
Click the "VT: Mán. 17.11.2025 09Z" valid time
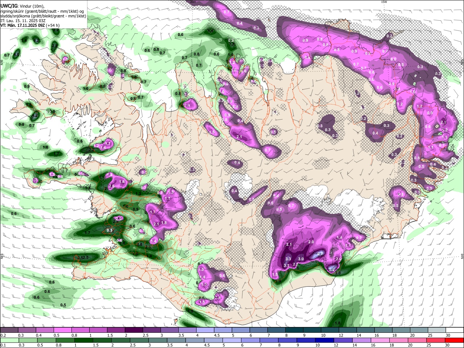[x=22, y=25]
